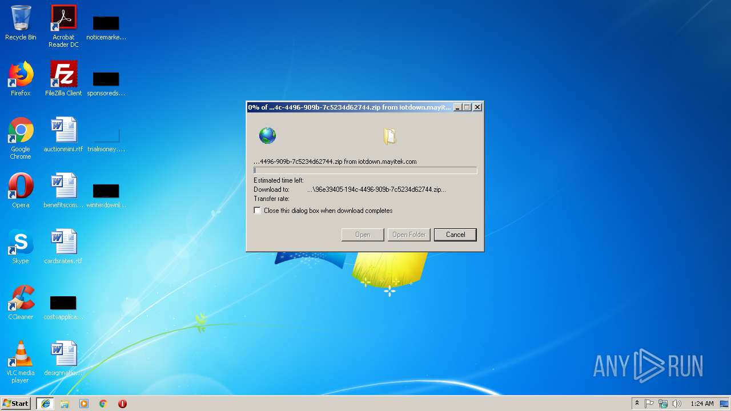Image resolution: width=731 pixels, height=411 pixels.
Task: Click the download dialog title bar
Action: (349, 107)
